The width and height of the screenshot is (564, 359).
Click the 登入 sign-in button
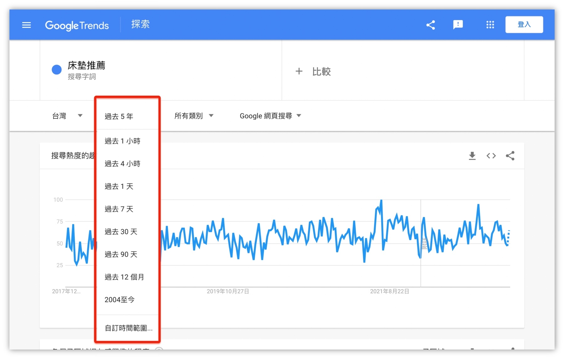tap(524, 25)
